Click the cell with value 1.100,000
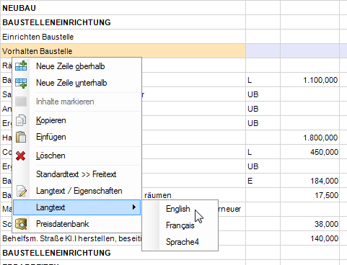Screen dimensions: 347x265 point(309,80)
